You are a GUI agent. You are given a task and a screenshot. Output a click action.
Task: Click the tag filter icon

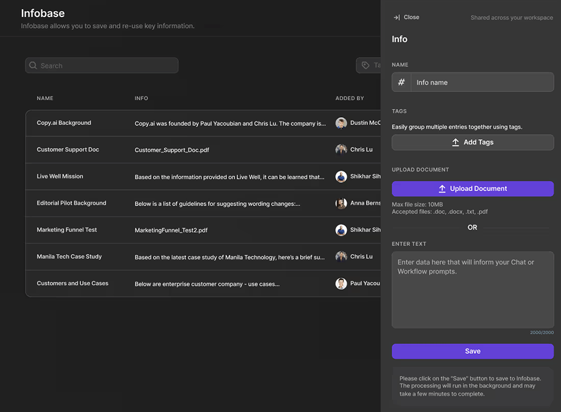(365, 65)
